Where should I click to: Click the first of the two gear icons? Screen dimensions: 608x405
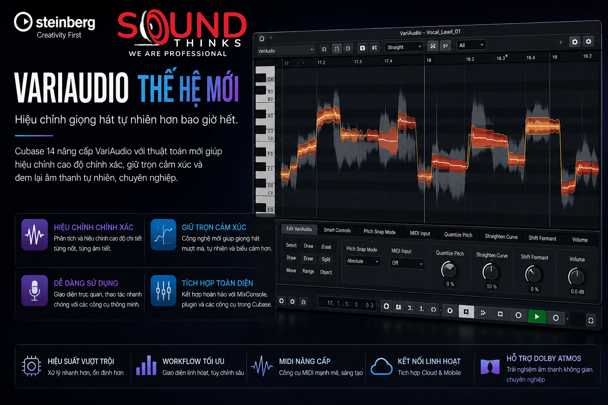click(x=575, y=42)
